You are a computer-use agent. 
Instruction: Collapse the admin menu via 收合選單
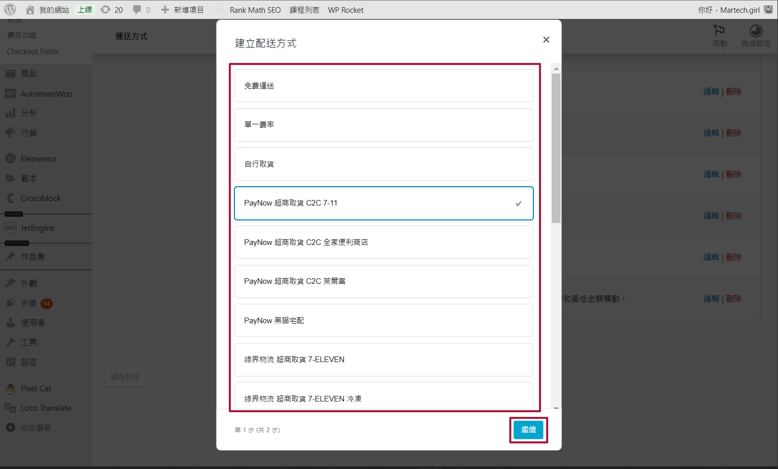pyautogui.click(x=28, y=428)
